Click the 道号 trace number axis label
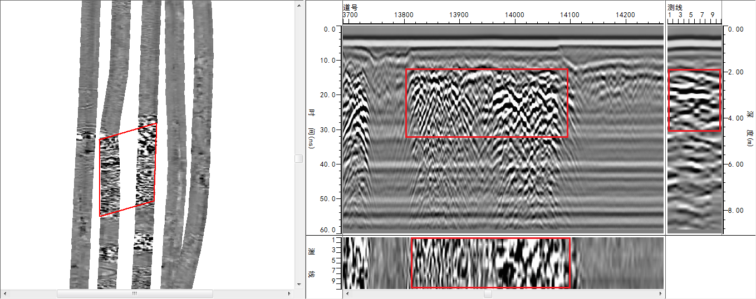Screen dimensions: 756x299 (x=350, y=7)
